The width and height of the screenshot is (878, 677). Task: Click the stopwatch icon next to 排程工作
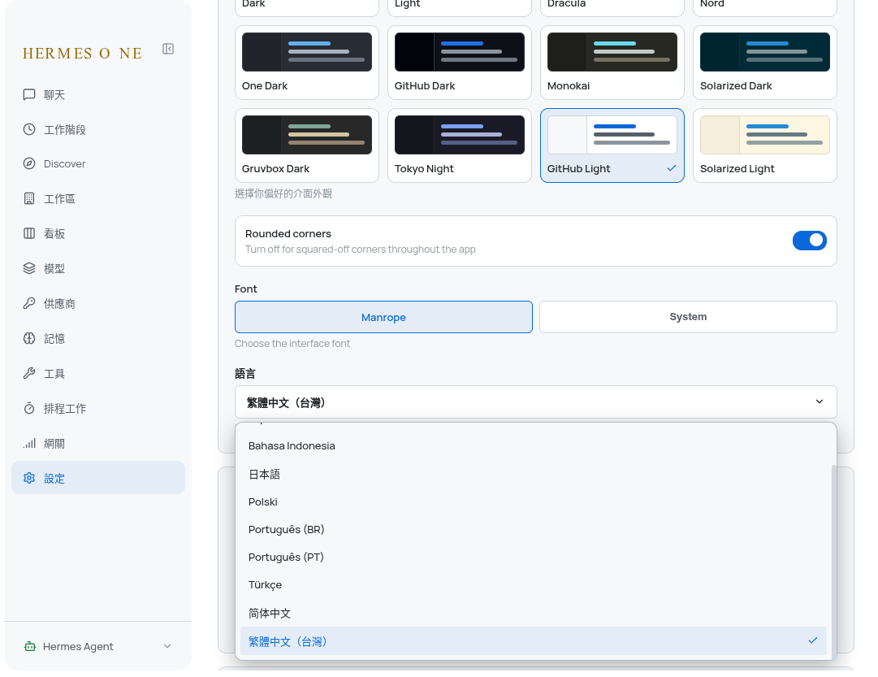[29, 409]
